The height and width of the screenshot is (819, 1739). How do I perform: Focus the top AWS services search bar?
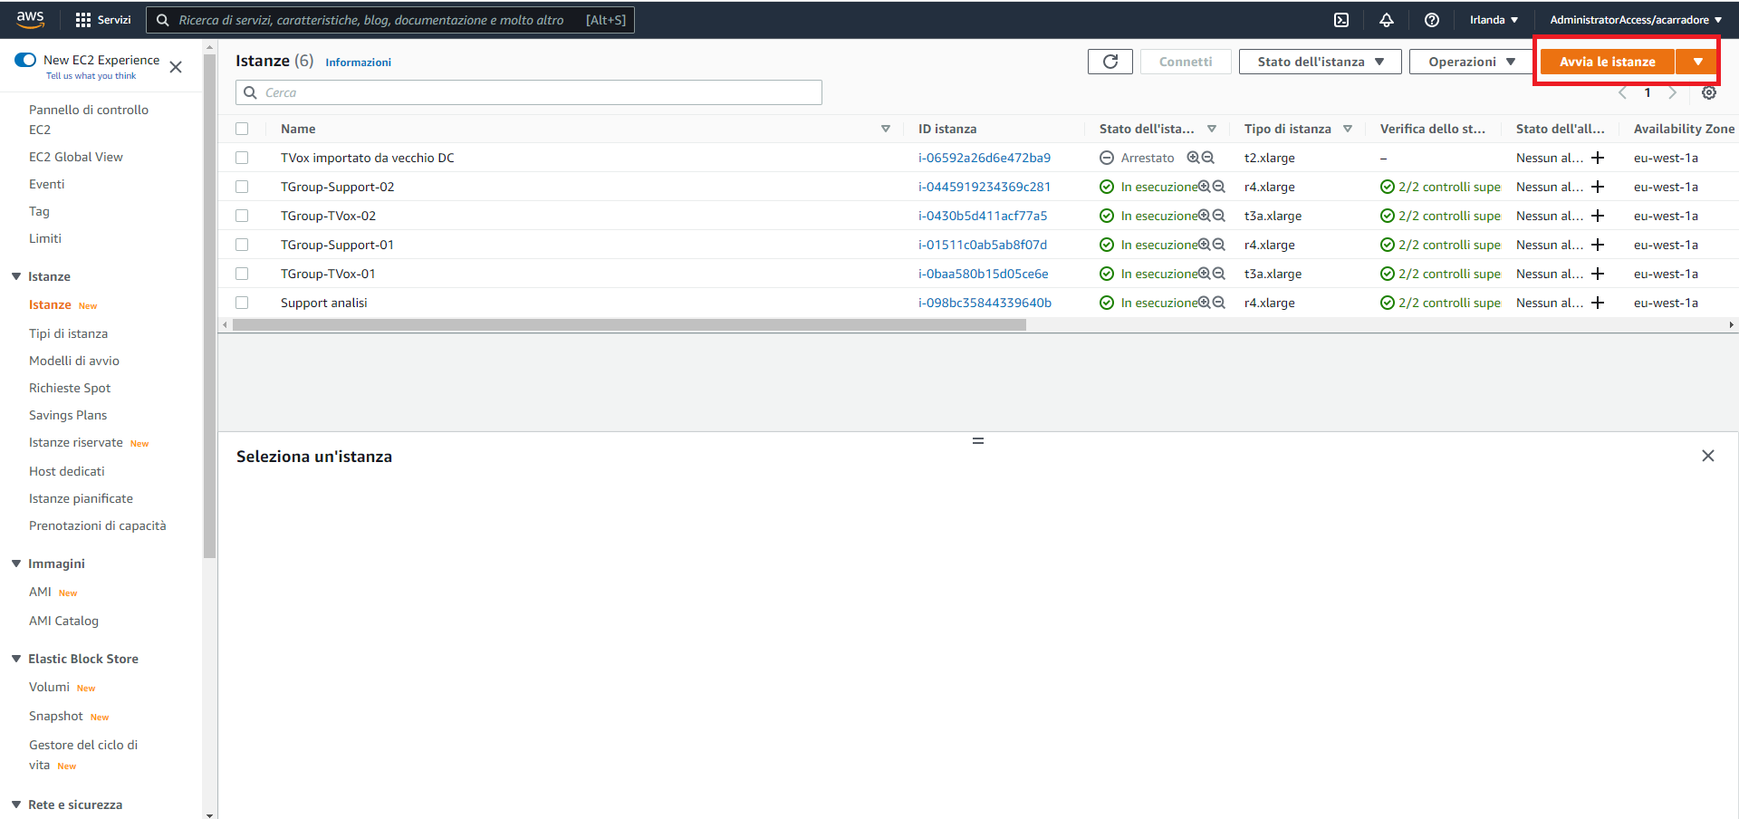pos(391,20)
